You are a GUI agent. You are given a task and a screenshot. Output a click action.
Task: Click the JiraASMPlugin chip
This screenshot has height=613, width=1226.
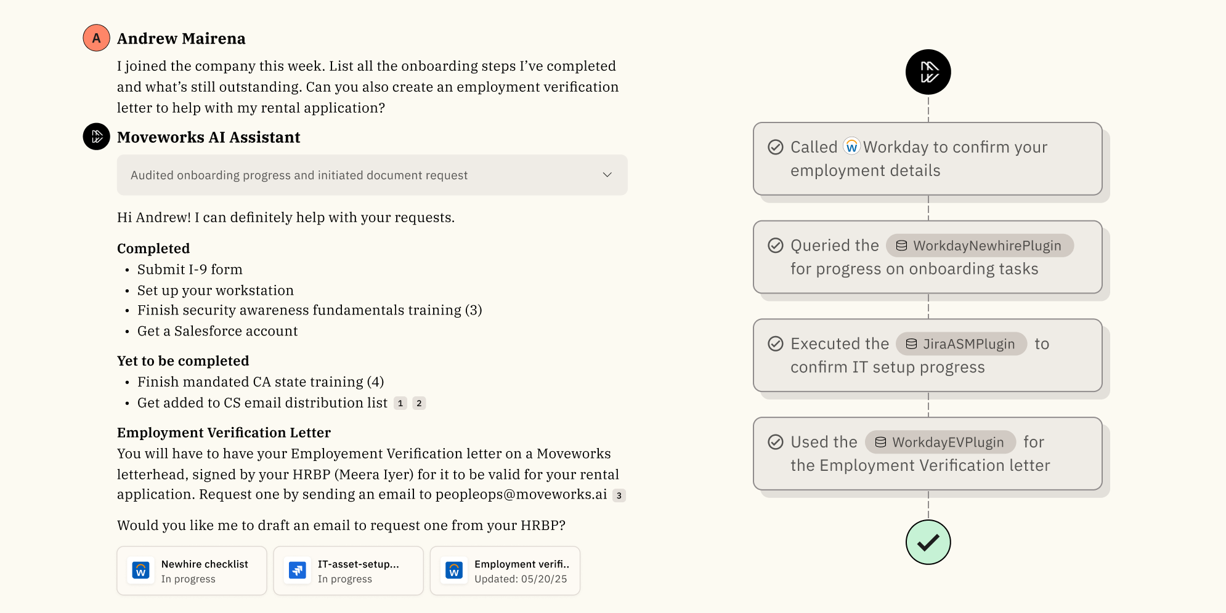click(961, 343)
